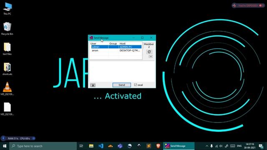The image size is (267, 150).
Task: Select the shortcuts folder on desktop
Action: (7, 69)
